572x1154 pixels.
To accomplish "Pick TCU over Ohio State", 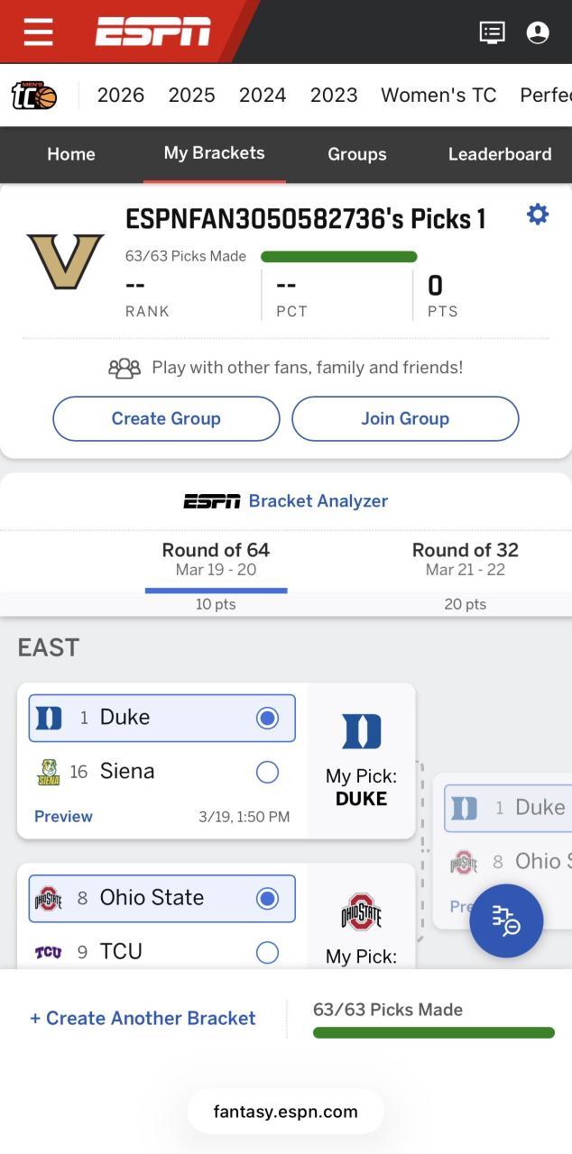I will (267, 952).
